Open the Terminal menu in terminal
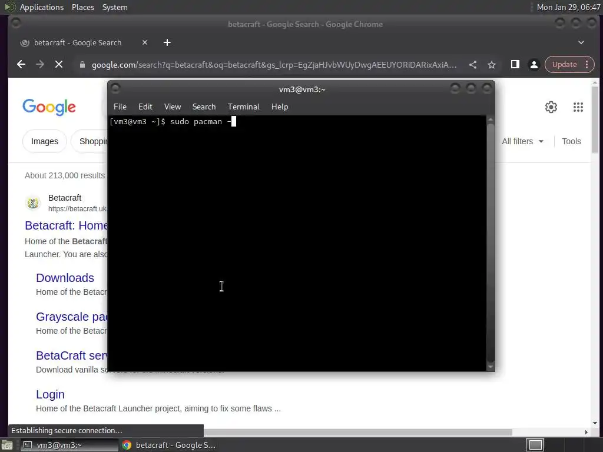Screen dimensions: 603x452 click(x=243, y=107)
